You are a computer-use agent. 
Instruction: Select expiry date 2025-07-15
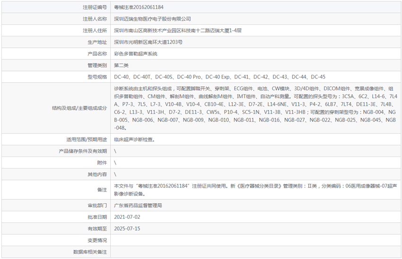pos(127,229)
